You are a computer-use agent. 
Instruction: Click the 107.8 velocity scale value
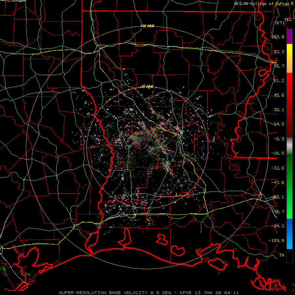coord(278,37)
